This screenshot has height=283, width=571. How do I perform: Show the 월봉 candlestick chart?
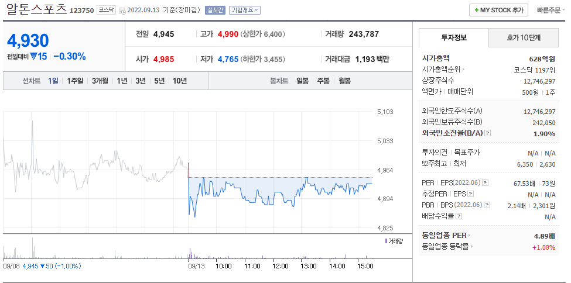tap(344, 81)
